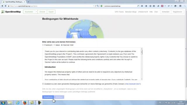This screenshot has height=105, width=187.
Task: Open the Firefox hamburger menu
Action: coord(180,6)
